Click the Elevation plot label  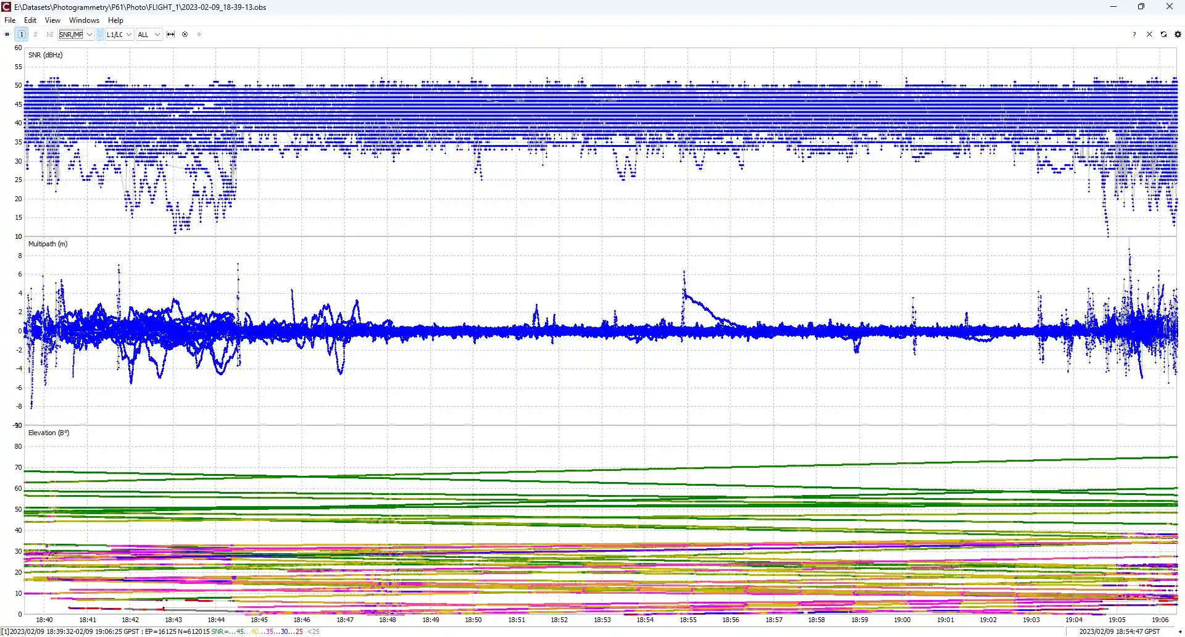[49, 433]
